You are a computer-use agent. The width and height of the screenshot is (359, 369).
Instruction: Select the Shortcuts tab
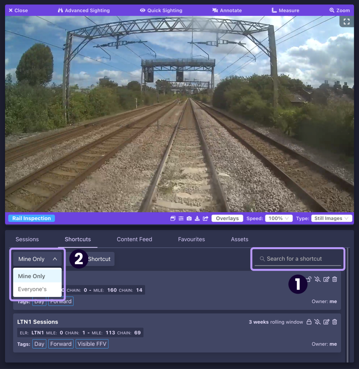tap(78, 239)
